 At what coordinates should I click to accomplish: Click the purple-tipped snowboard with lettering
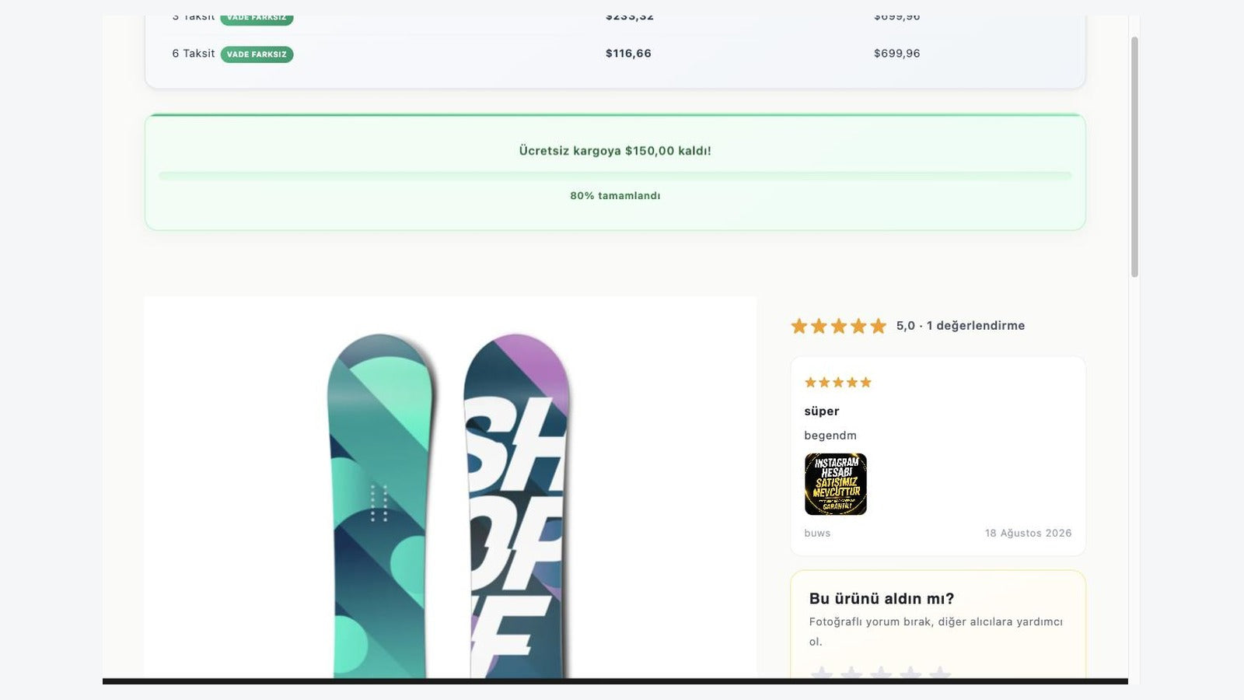coord(516,506)
